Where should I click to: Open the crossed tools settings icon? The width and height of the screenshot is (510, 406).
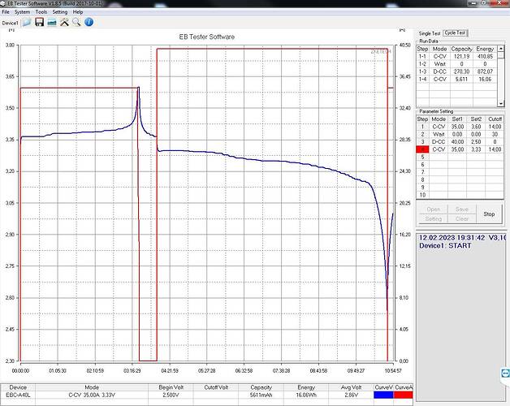coord(64,22)
